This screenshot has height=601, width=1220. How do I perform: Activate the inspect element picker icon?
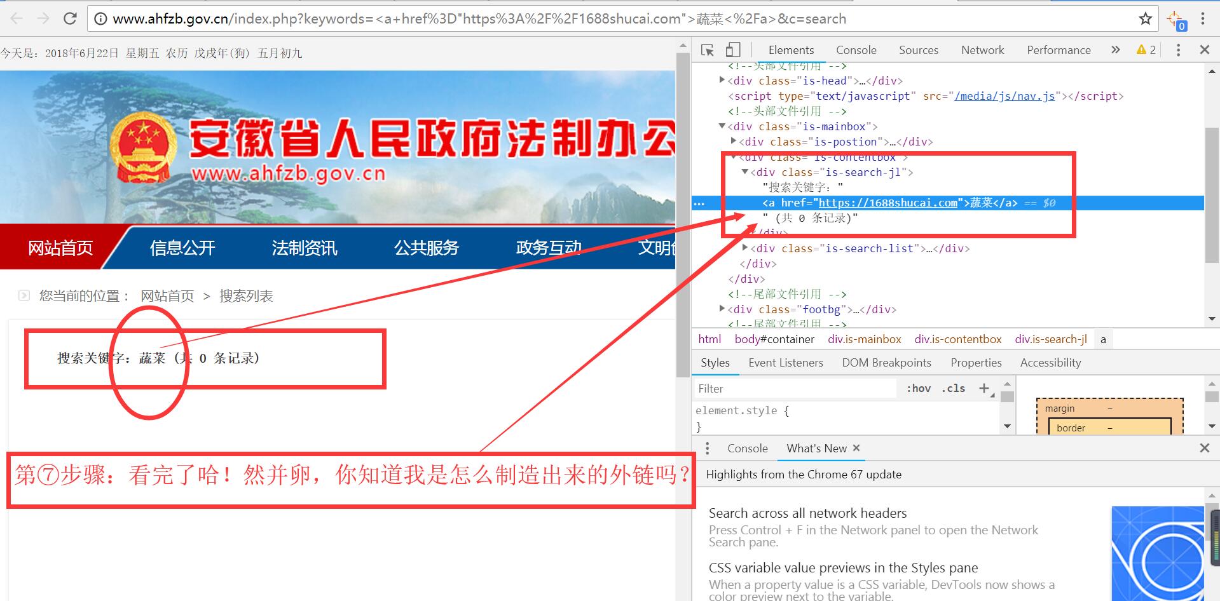click(x=707, y=50)
